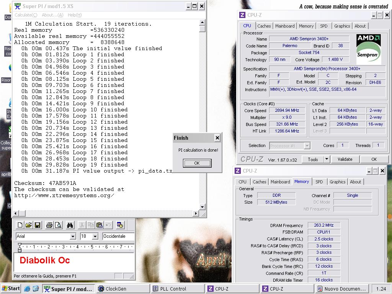Switch to Mainboard tab in upper CPU-Z

tap(285, 26)
